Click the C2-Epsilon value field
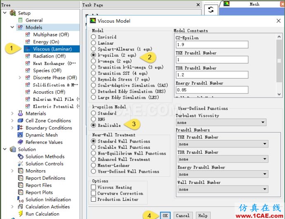285x219 pixels. [x=211, y=45]
